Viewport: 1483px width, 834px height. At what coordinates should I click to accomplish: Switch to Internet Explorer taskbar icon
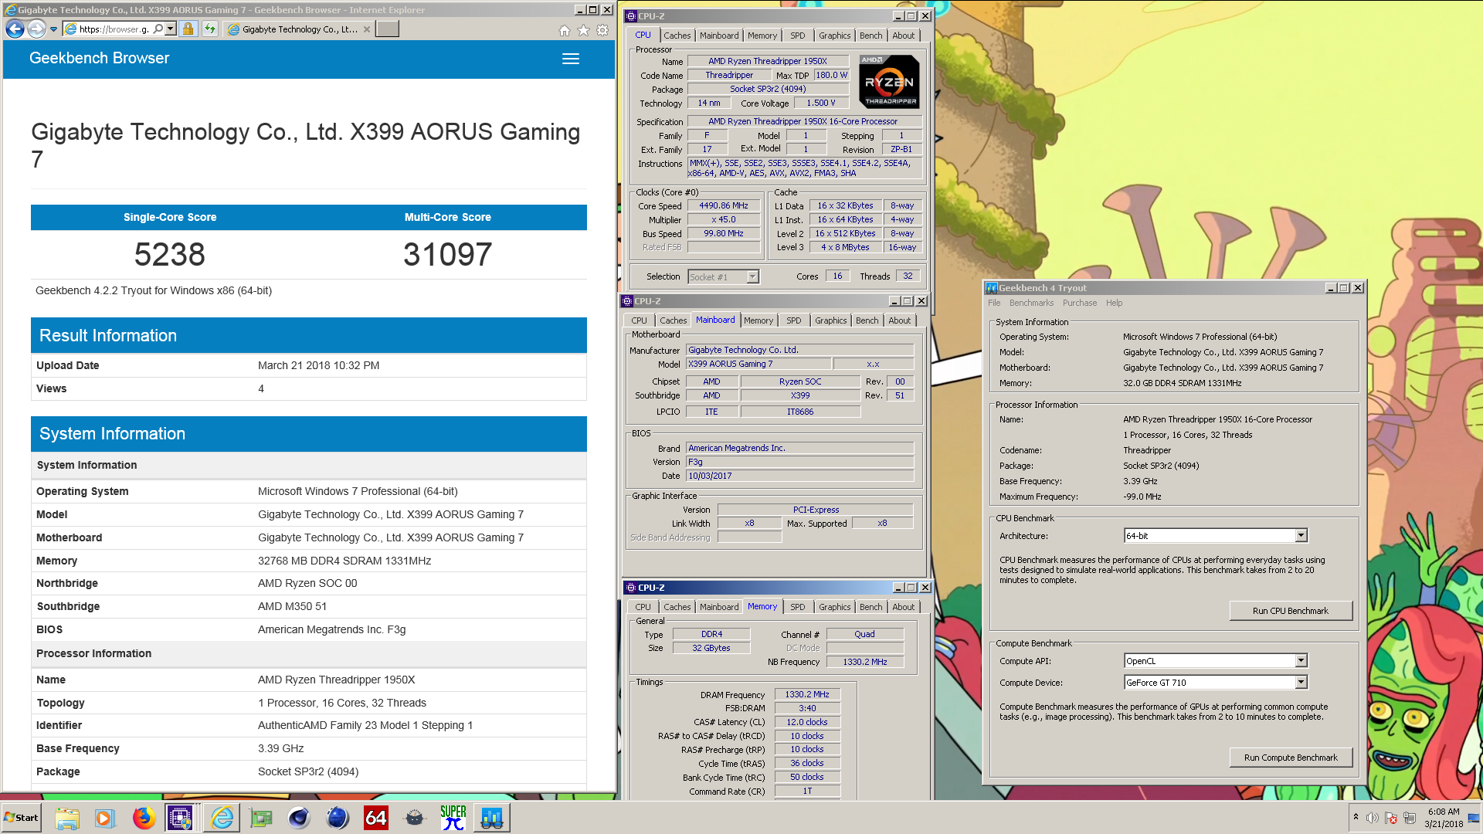click(x=222, y=818)
